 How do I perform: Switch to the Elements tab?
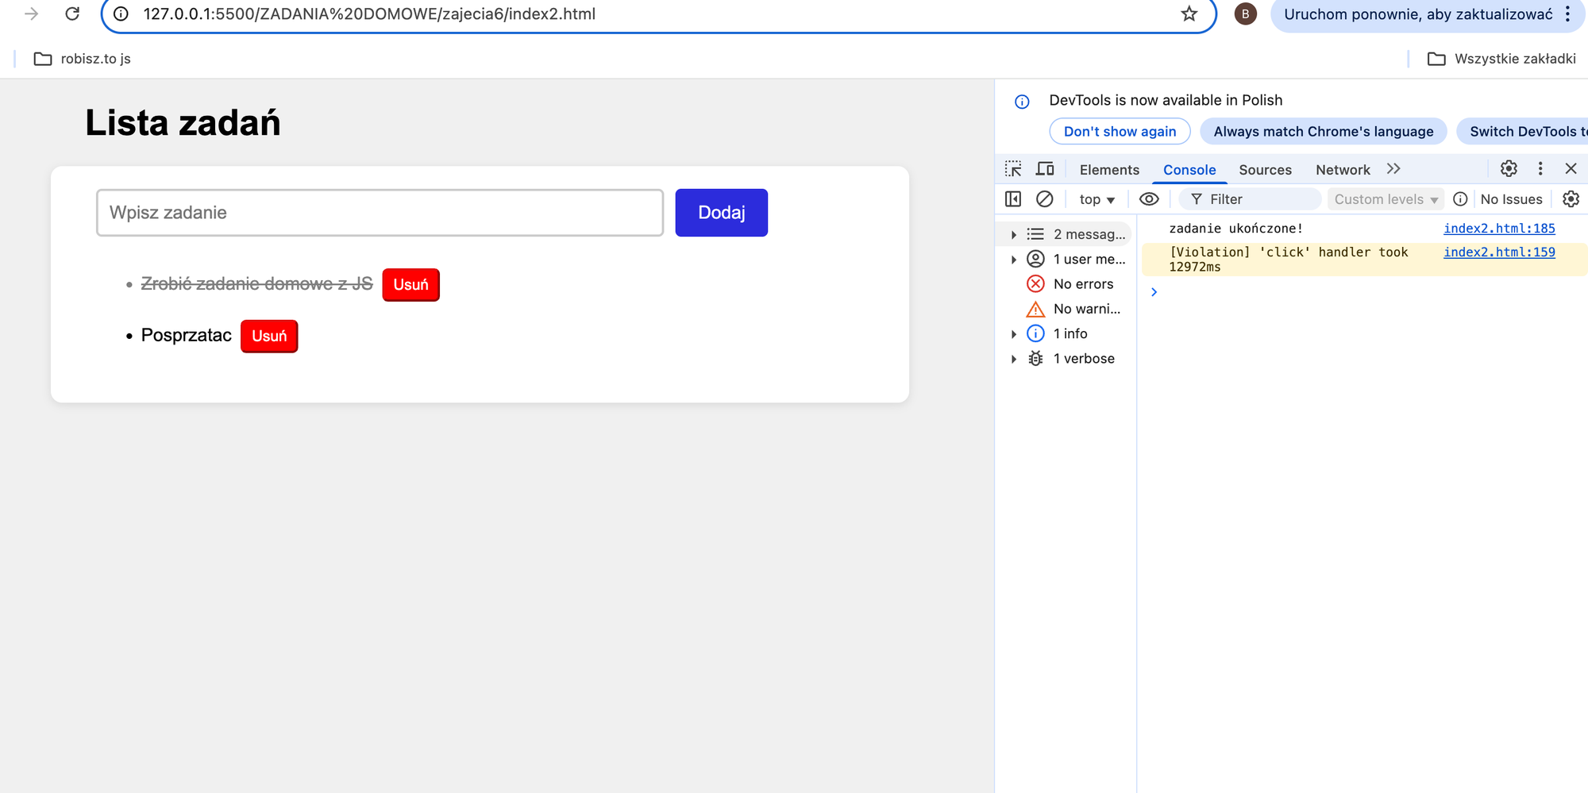tap(1108, 170)
